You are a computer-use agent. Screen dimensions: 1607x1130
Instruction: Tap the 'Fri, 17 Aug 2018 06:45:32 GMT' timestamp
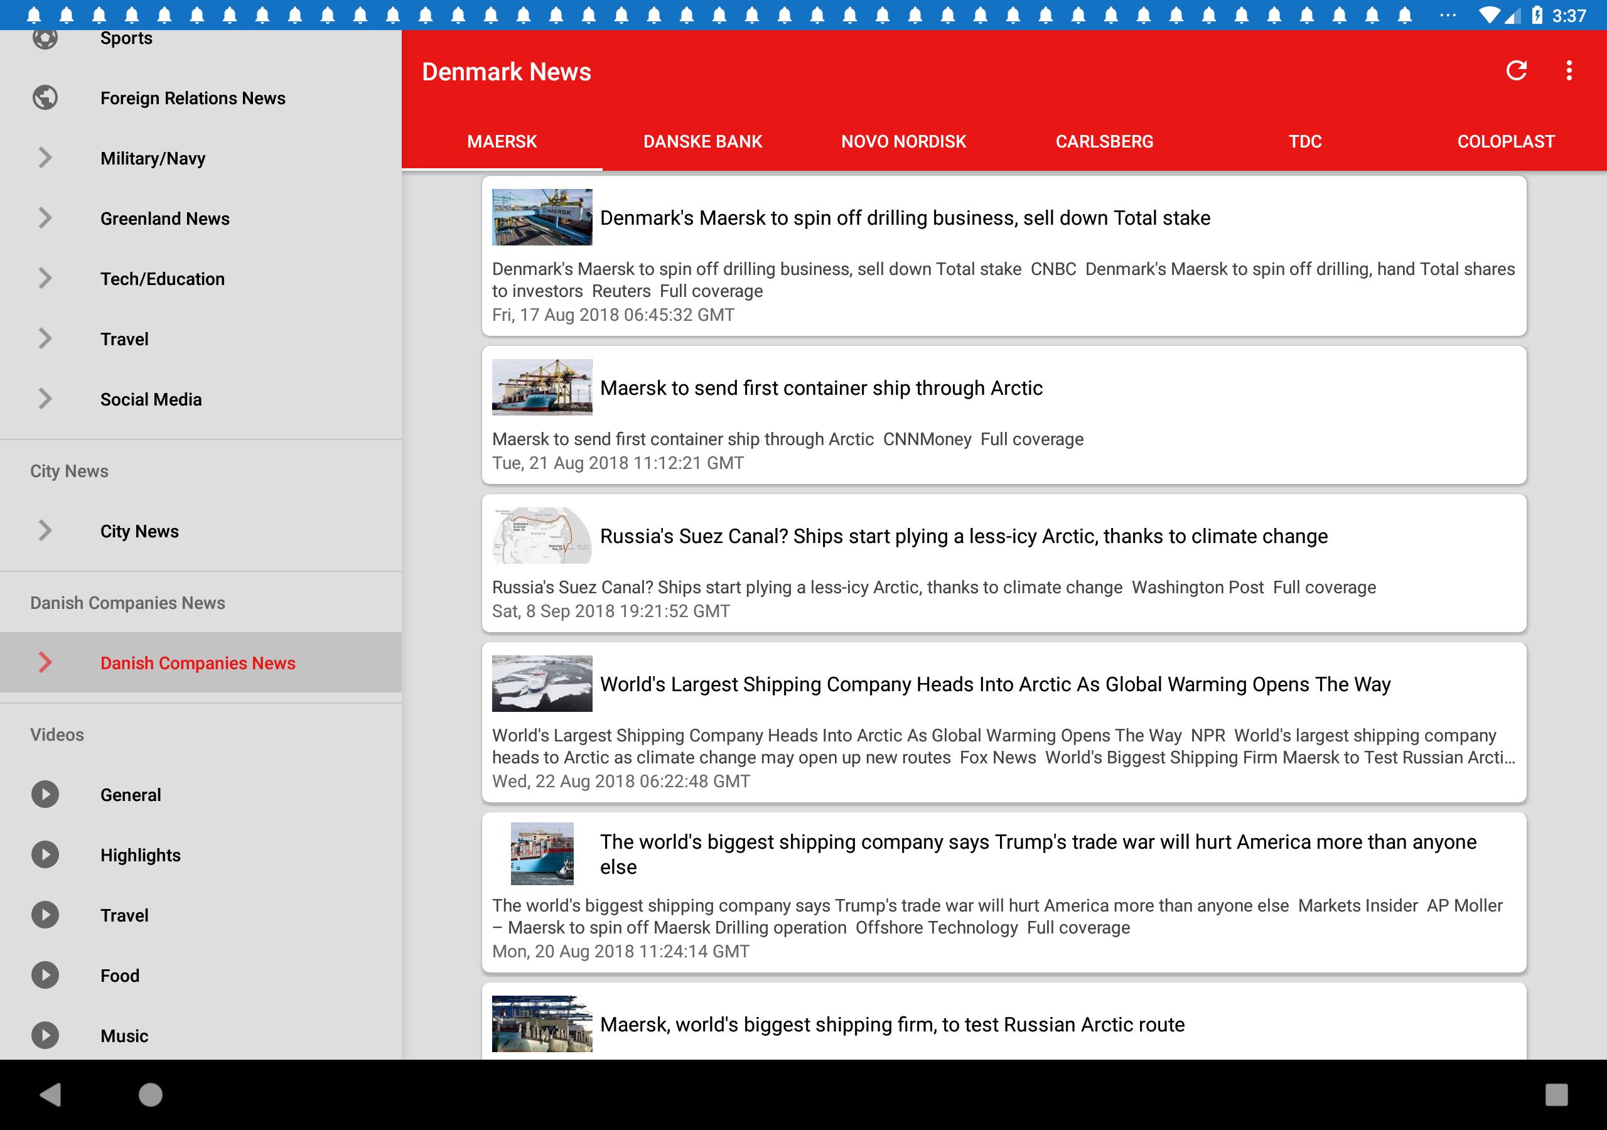point(613,315)
